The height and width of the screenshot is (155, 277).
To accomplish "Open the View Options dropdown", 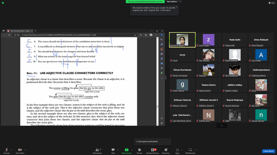I will click(174, 2).
